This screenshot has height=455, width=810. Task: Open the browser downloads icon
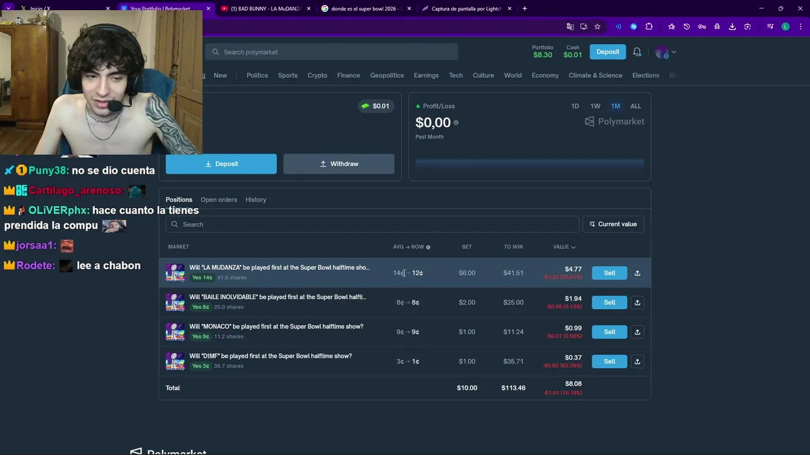[732, 27]
